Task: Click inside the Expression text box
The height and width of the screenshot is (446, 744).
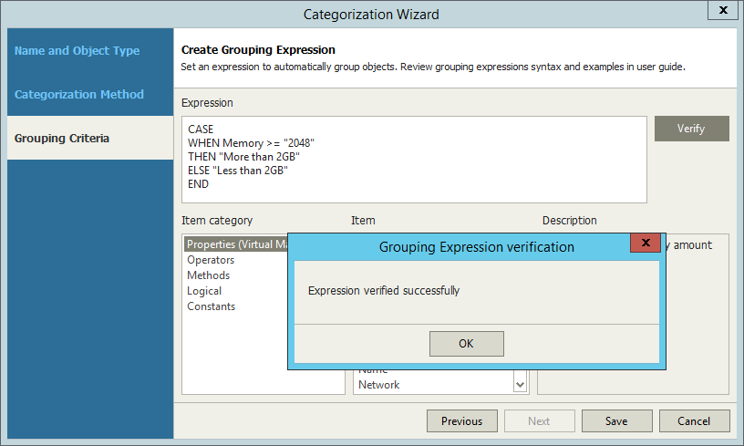Action: [414, 160]
